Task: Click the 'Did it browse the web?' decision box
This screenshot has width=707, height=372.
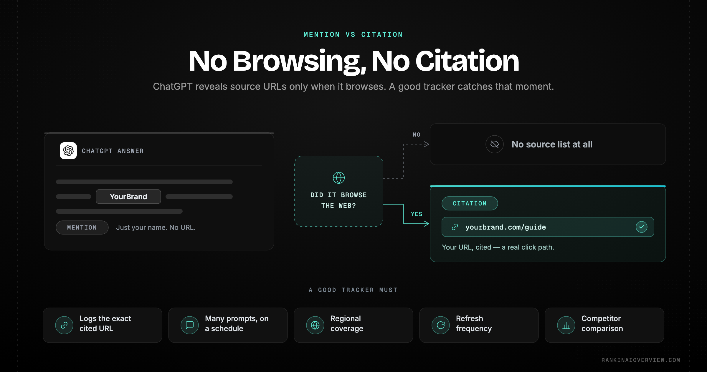Action: coord(339,191)
